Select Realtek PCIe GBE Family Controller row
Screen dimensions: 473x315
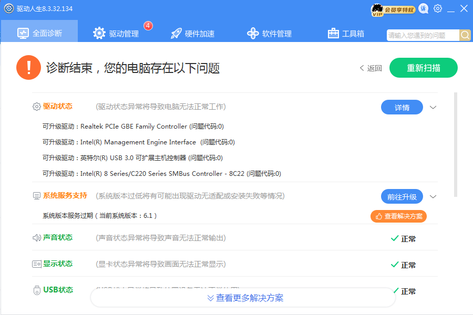pyautogui.click(x=133, y=127)
